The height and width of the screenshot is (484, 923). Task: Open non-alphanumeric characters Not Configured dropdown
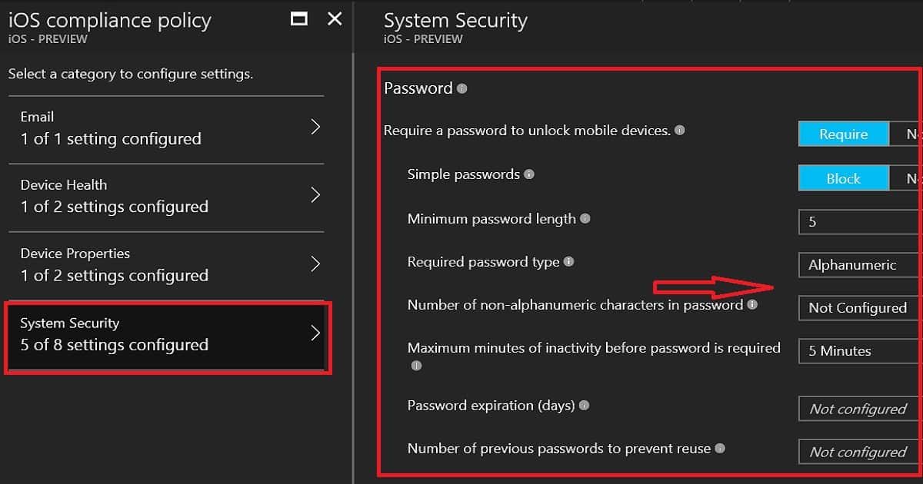tap(861, 307)
